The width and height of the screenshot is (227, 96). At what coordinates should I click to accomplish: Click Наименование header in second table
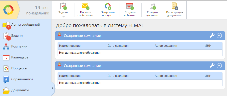[x=70, y=76]
